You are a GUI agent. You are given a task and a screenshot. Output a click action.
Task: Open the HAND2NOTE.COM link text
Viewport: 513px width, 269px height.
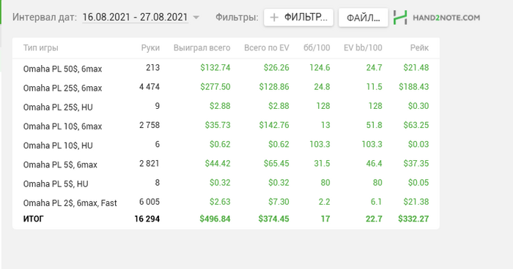446,18
